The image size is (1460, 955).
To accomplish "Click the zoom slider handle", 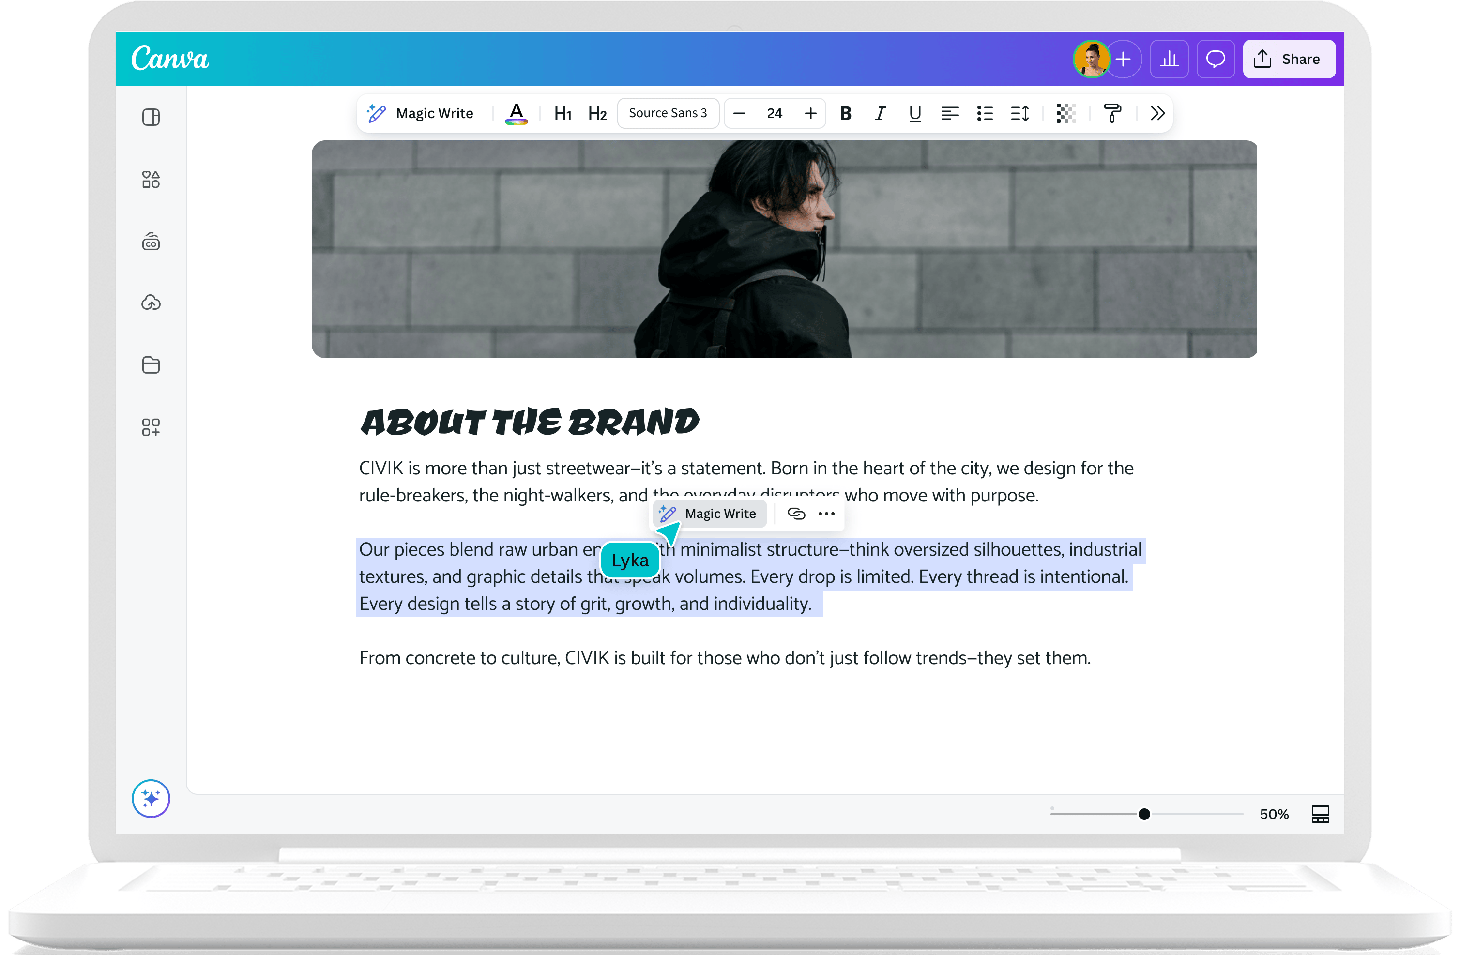I will click(x=1144, y=814).
